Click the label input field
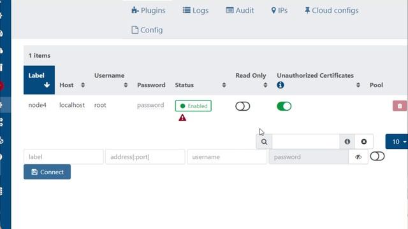408x229 pixels. (64, 157)
